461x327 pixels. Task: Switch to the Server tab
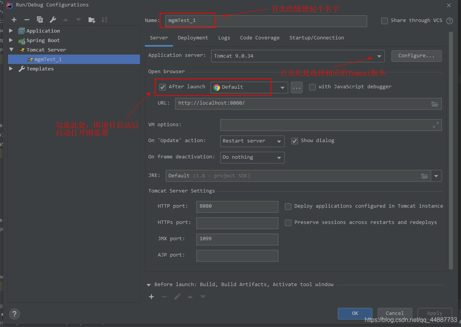[159, 38]
